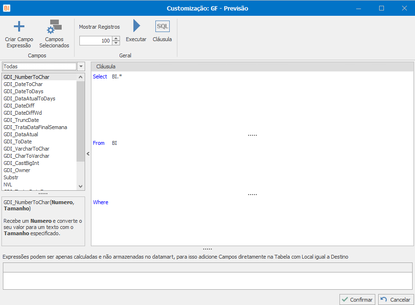The image size is (415, 305).
Task: Click the bottom results grid header bar
Action: 207,267
